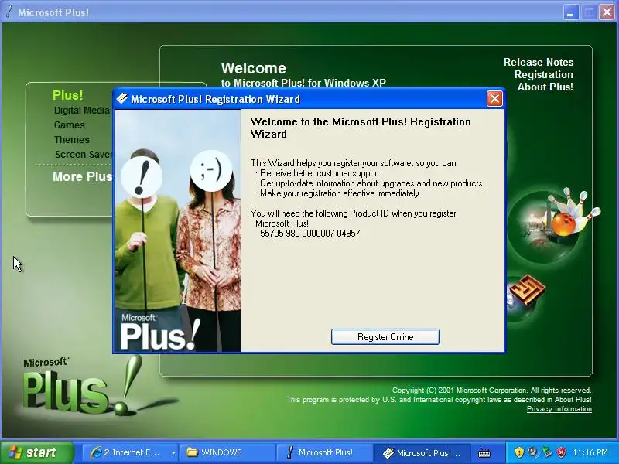The image size is (619, 464).
Task: Click the Wizard people photo with Plus! logo
Action: click(178, 230)
